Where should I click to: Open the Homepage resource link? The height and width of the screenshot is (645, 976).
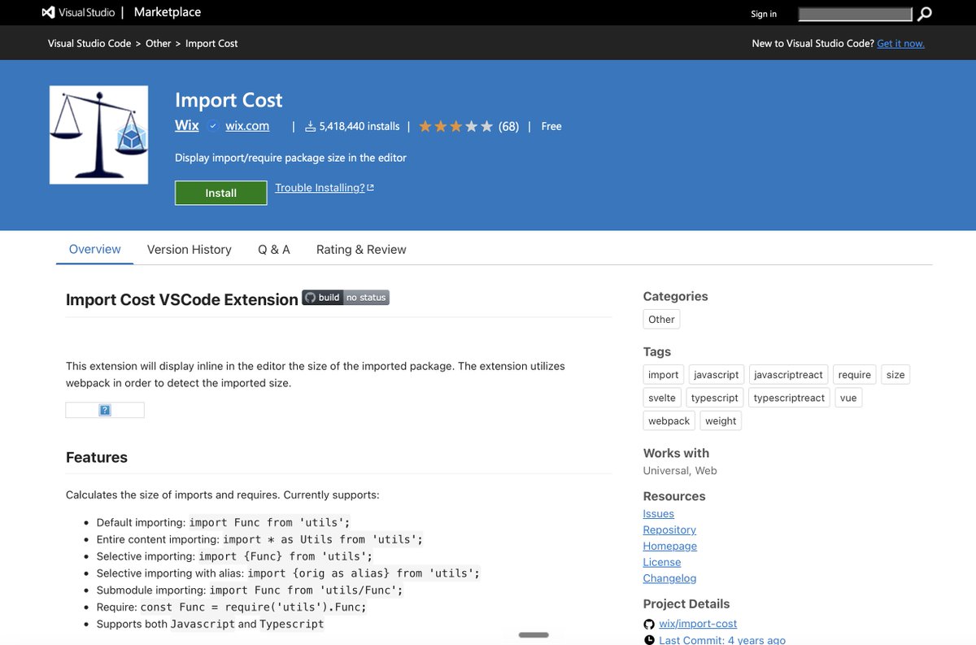(670, 547)
